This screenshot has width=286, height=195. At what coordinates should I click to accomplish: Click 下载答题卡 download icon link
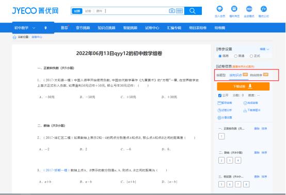tap(252, 110)
